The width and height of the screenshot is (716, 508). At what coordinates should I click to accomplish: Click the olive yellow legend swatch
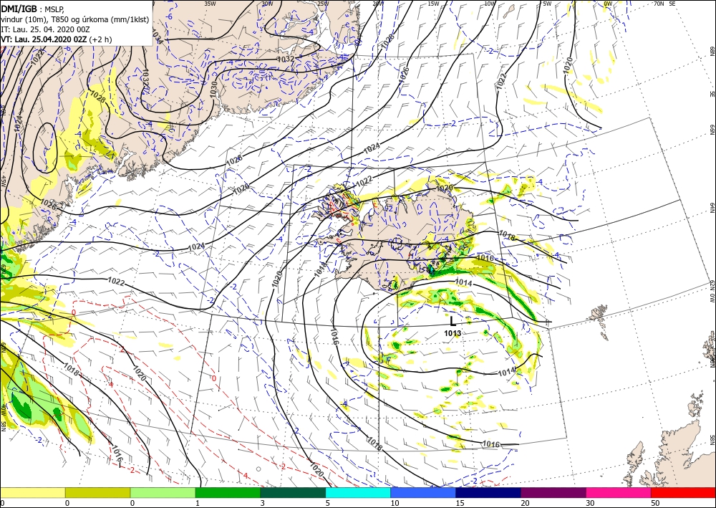[97, 492]
